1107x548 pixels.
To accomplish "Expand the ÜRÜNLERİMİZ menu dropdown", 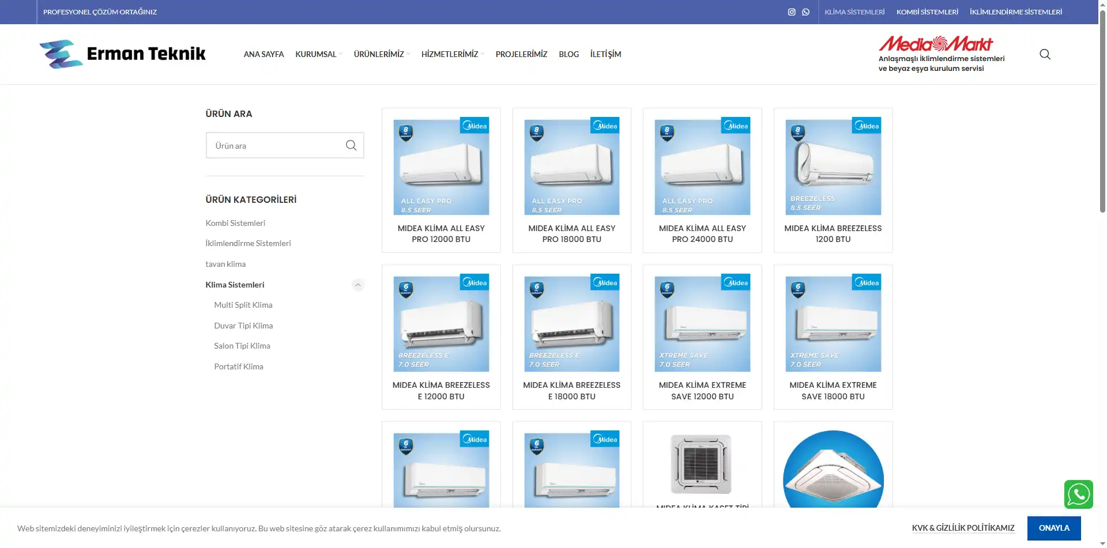I will coord(382,54).
